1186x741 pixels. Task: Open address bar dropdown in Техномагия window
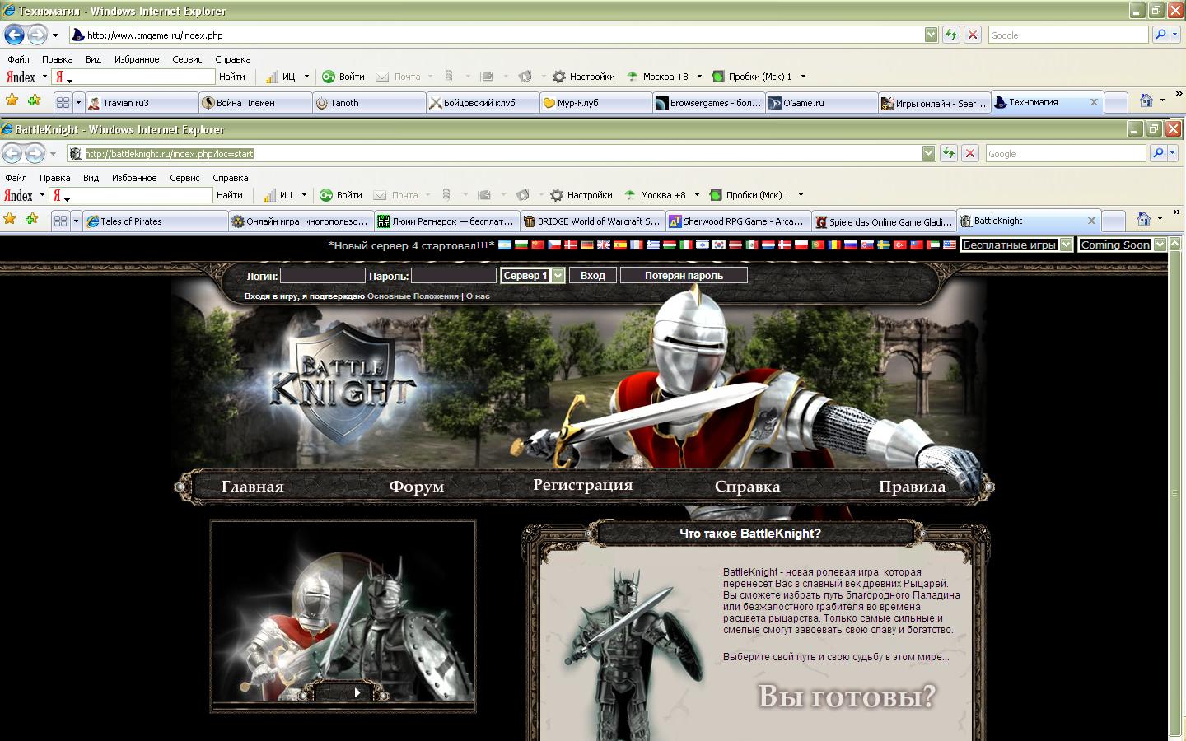[932, 35]
